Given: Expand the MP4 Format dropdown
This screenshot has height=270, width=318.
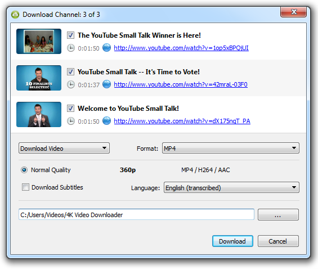Looking at the screenshot, I should pyautogui.click(x=231, y=148).
